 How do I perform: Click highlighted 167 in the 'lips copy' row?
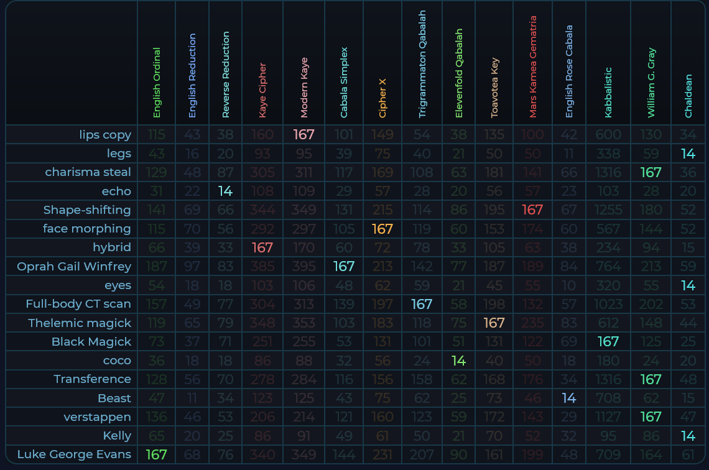(304, 134)
